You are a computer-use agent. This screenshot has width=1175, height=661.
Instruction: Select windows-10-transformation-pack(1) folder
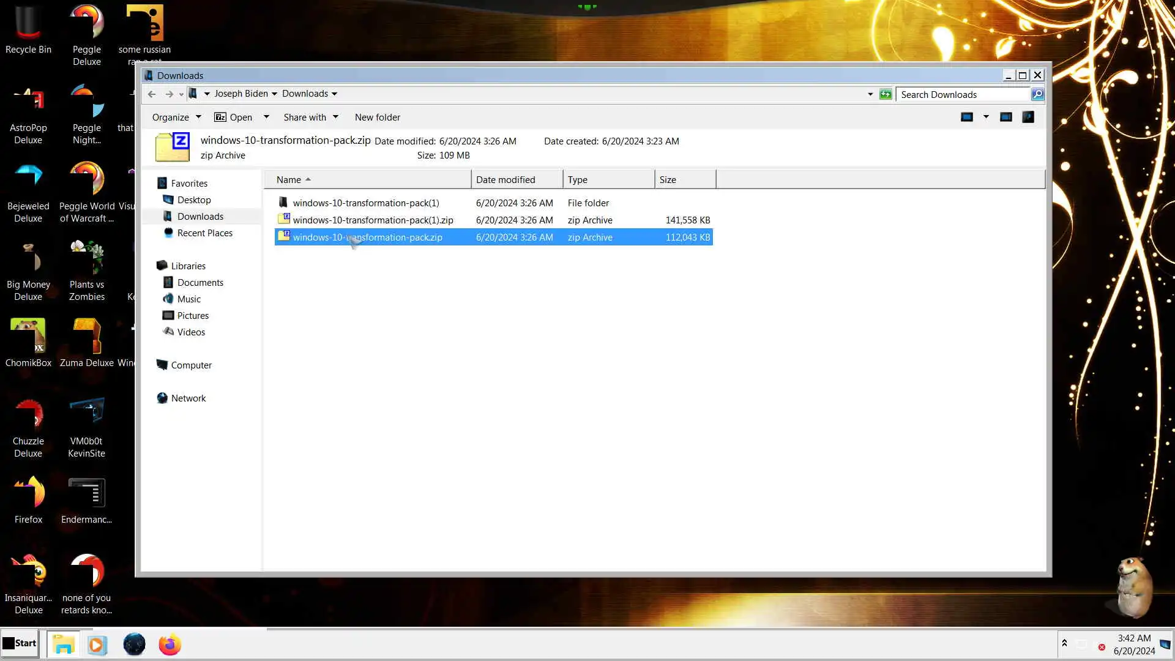pos(365,203)
